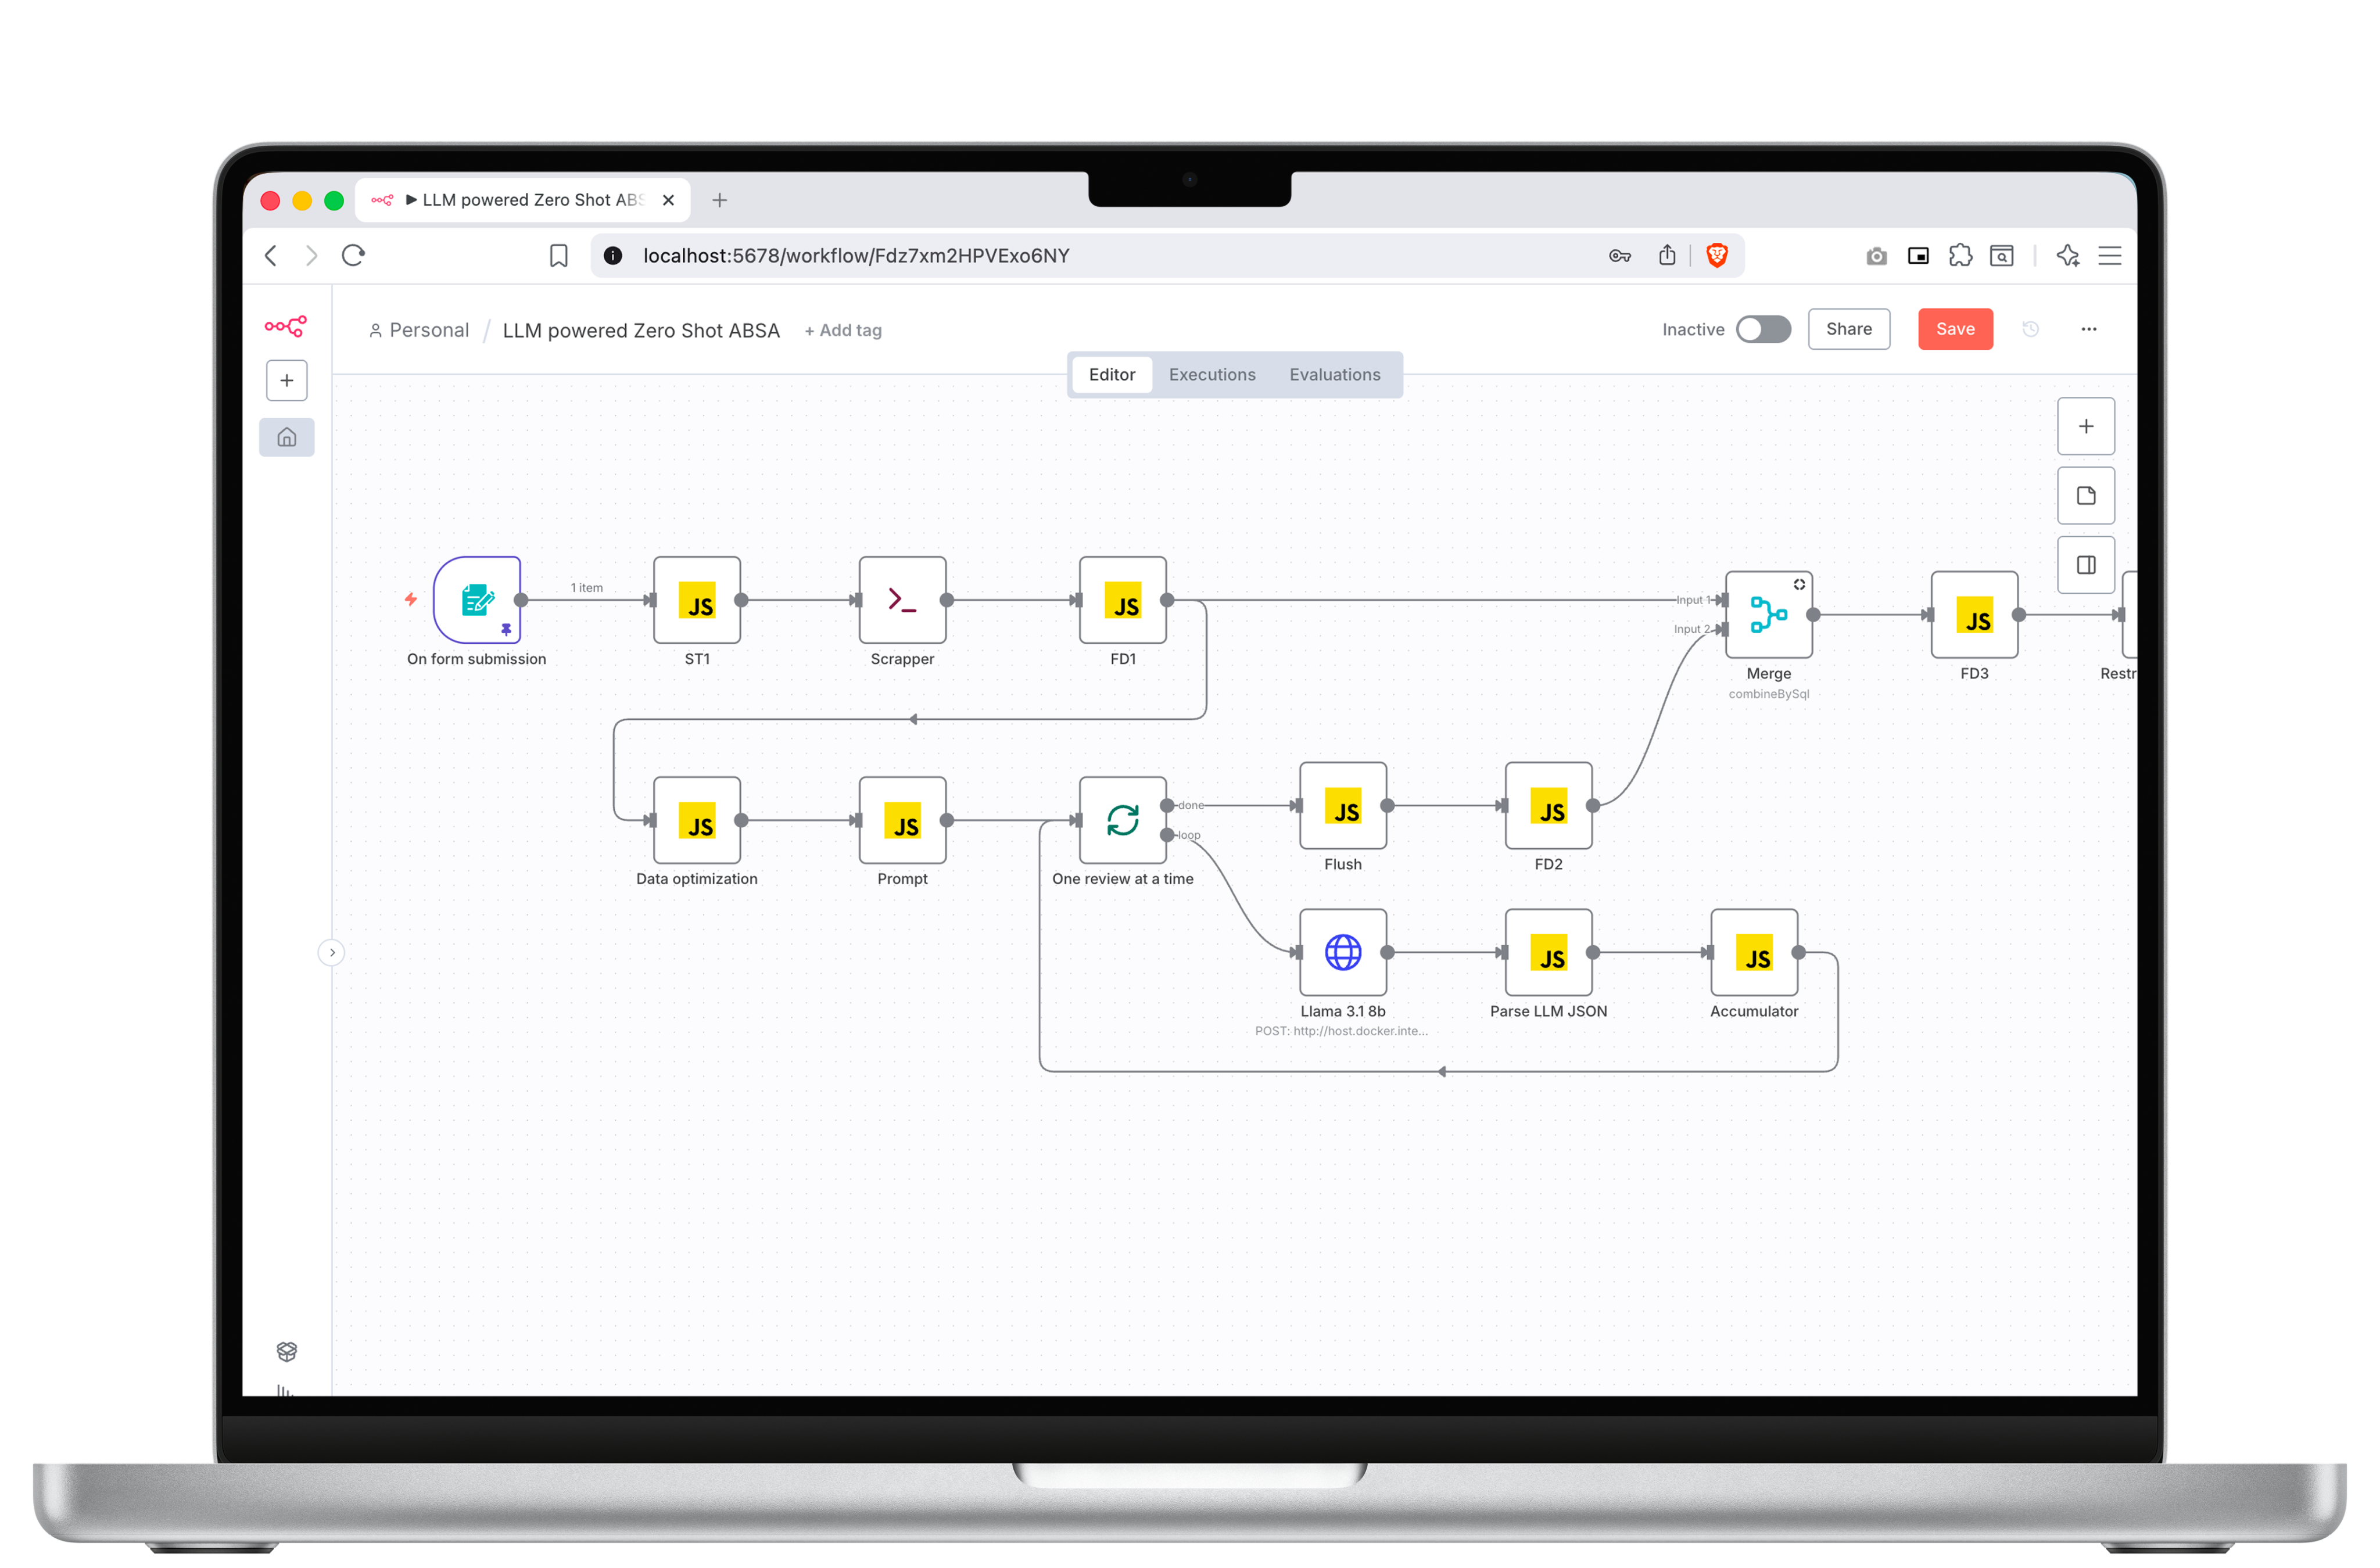The height and width of the screenshot is (1568, 2380).
Task: Select the FD1 code node
Action: pyautogui.click(x=1123, y=600)
